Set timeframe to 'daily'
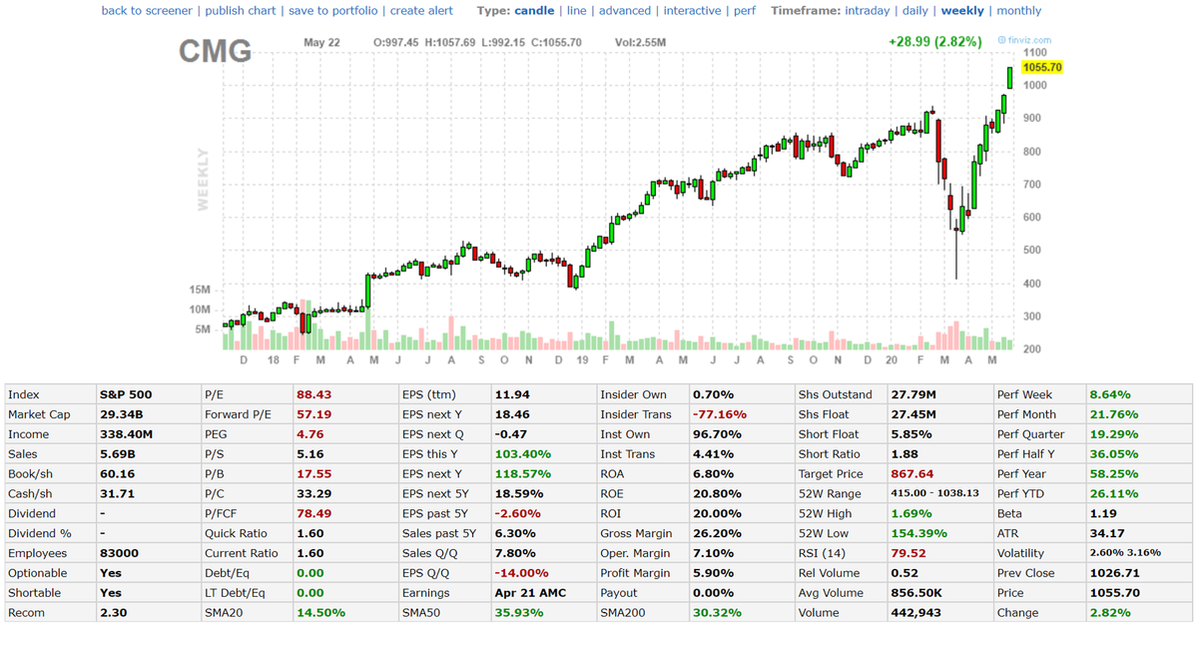The width and height of the screenshot is (1197, 654). pos(915,11)
